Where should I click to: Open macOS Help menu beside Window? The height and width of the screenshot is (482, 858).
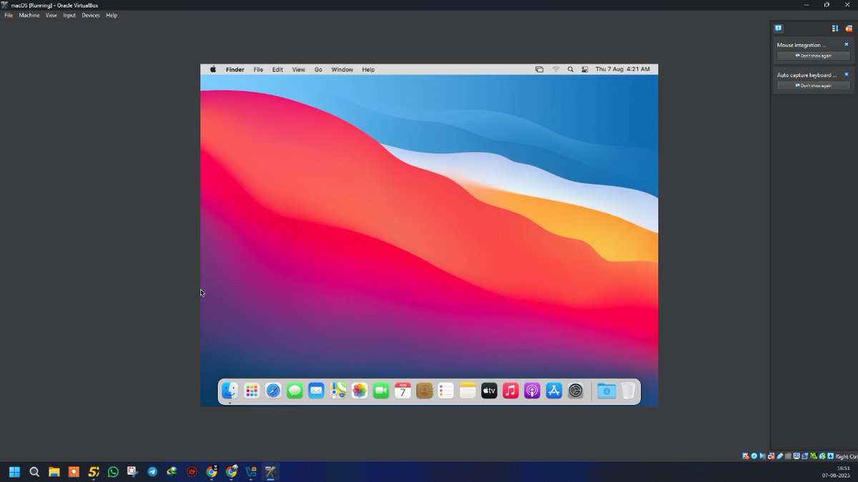tap(368, 69)
